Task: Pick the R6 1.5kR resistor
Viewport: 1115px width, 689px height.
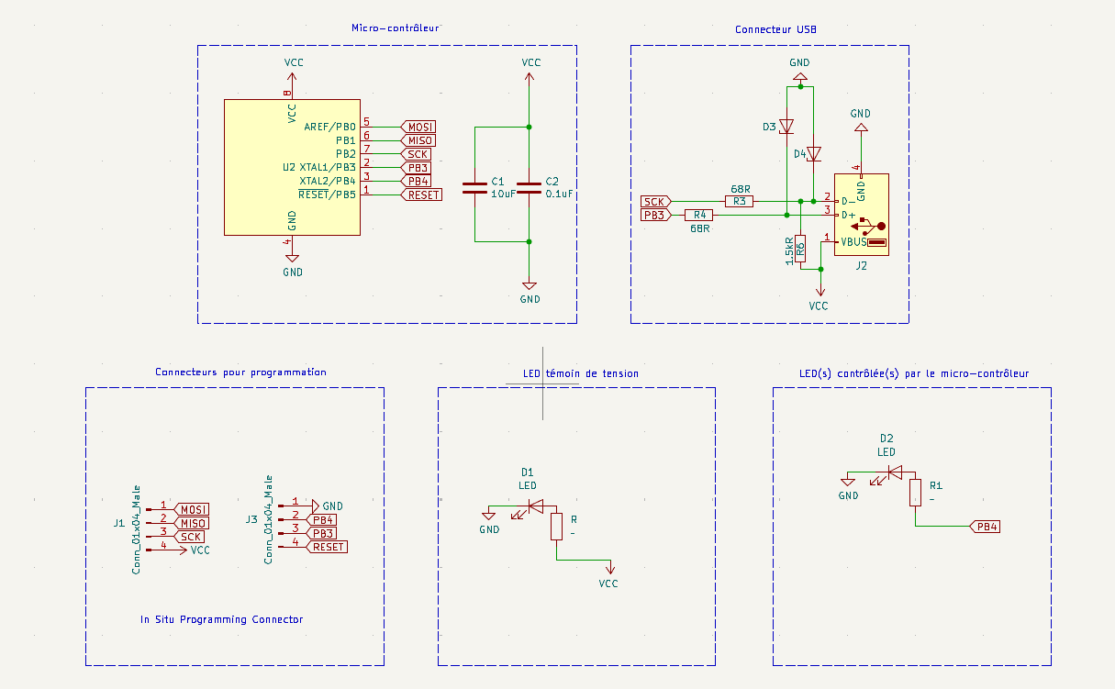Action: click(800, 248)
